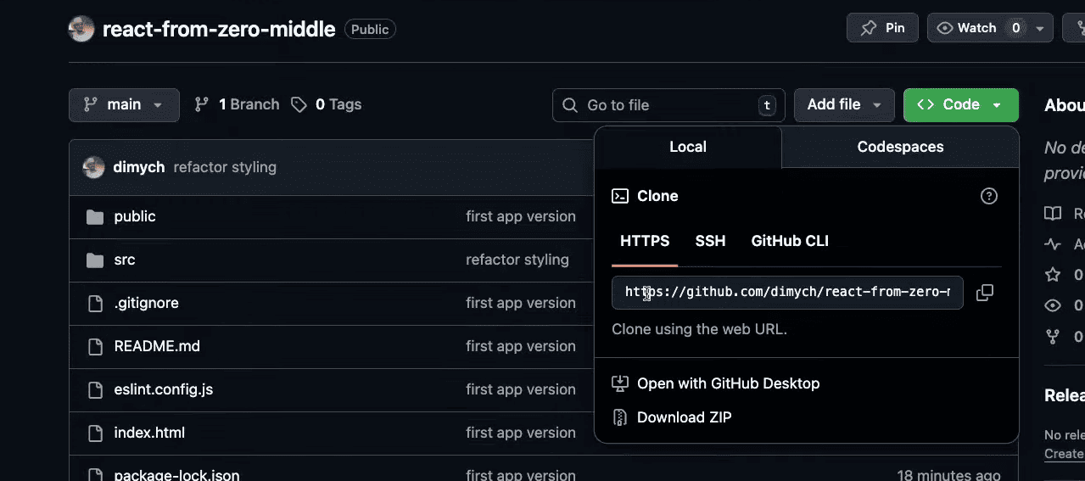The height and width of the screenshot is (481, 1085).
Task: Click the tag icon beside 0 Tags
Action: (299, 104)
